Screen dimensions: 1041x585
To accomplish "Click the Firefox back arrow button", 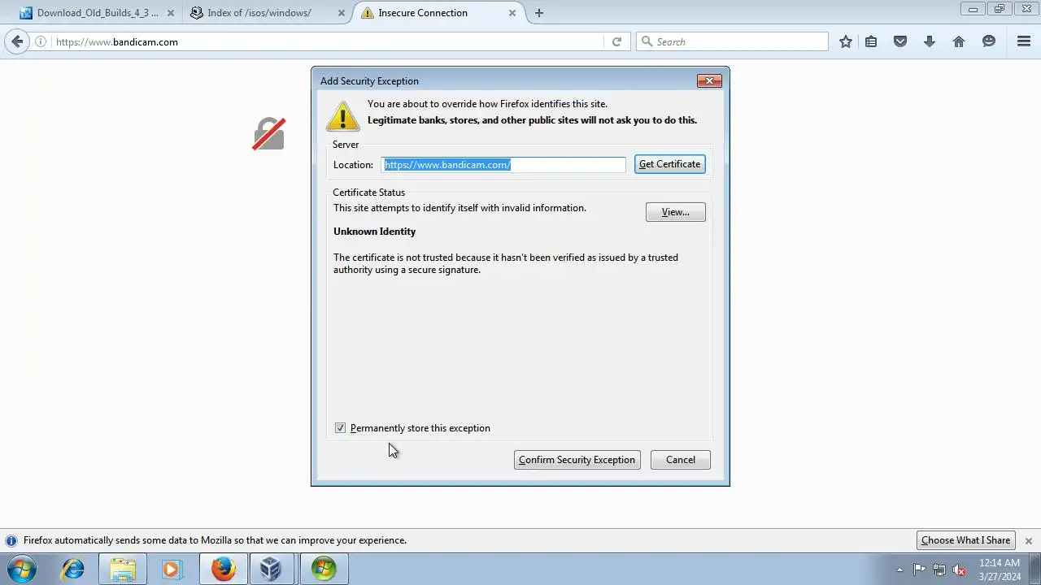I will pos(17,41).
